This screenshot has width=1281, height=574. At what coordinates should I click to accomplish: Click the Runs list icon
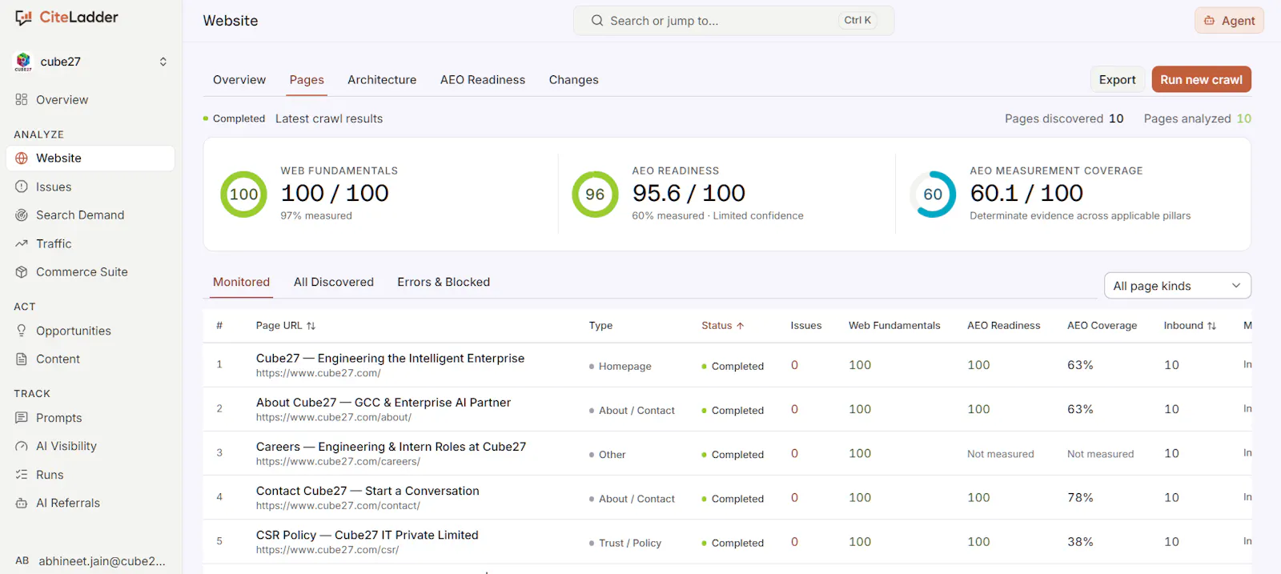(22, 475)
